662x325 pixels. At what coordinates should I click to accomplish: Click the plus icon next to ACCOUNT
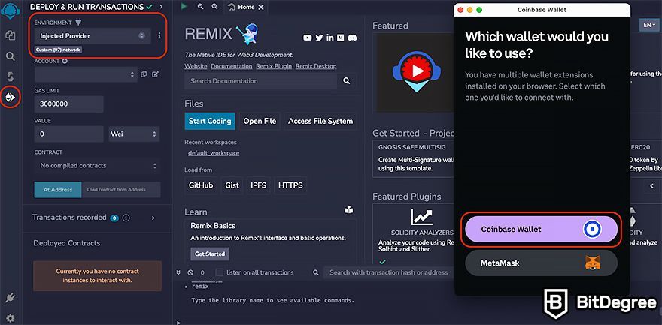65,61
